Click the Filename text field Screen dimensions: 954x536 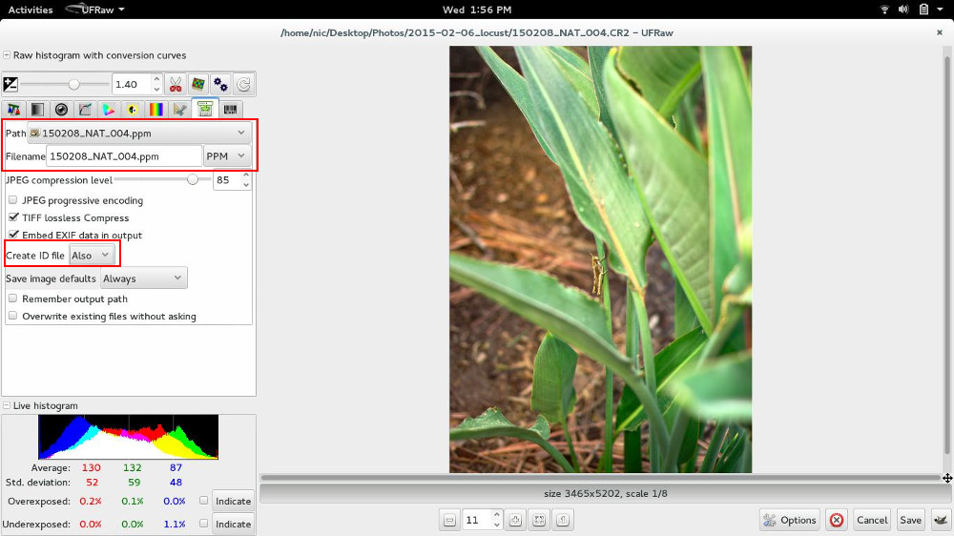tap(124, 155)
